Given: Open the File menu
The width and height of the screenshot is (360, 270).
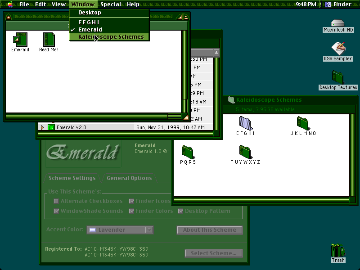Looking at the screenshot, I should 24,4.
